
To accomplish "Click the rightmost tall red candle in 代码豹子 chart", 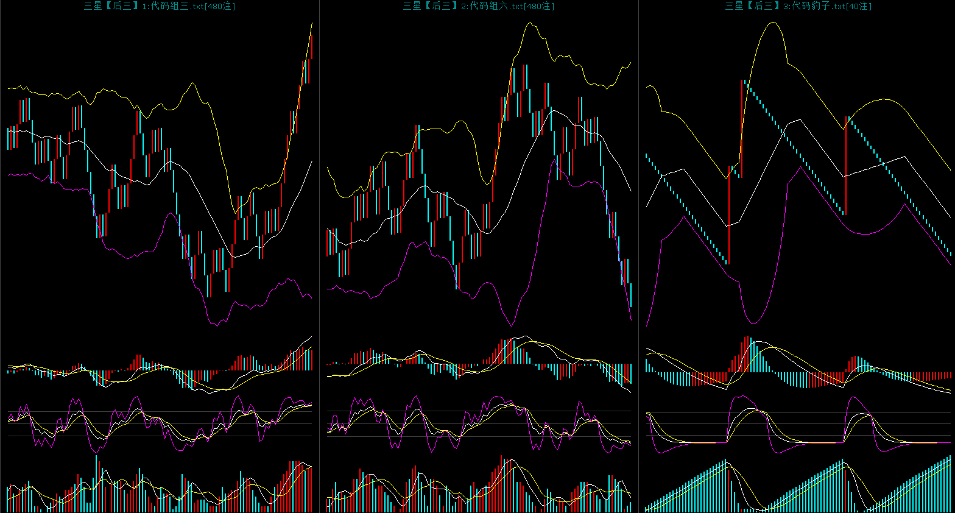I will [846, 165].
